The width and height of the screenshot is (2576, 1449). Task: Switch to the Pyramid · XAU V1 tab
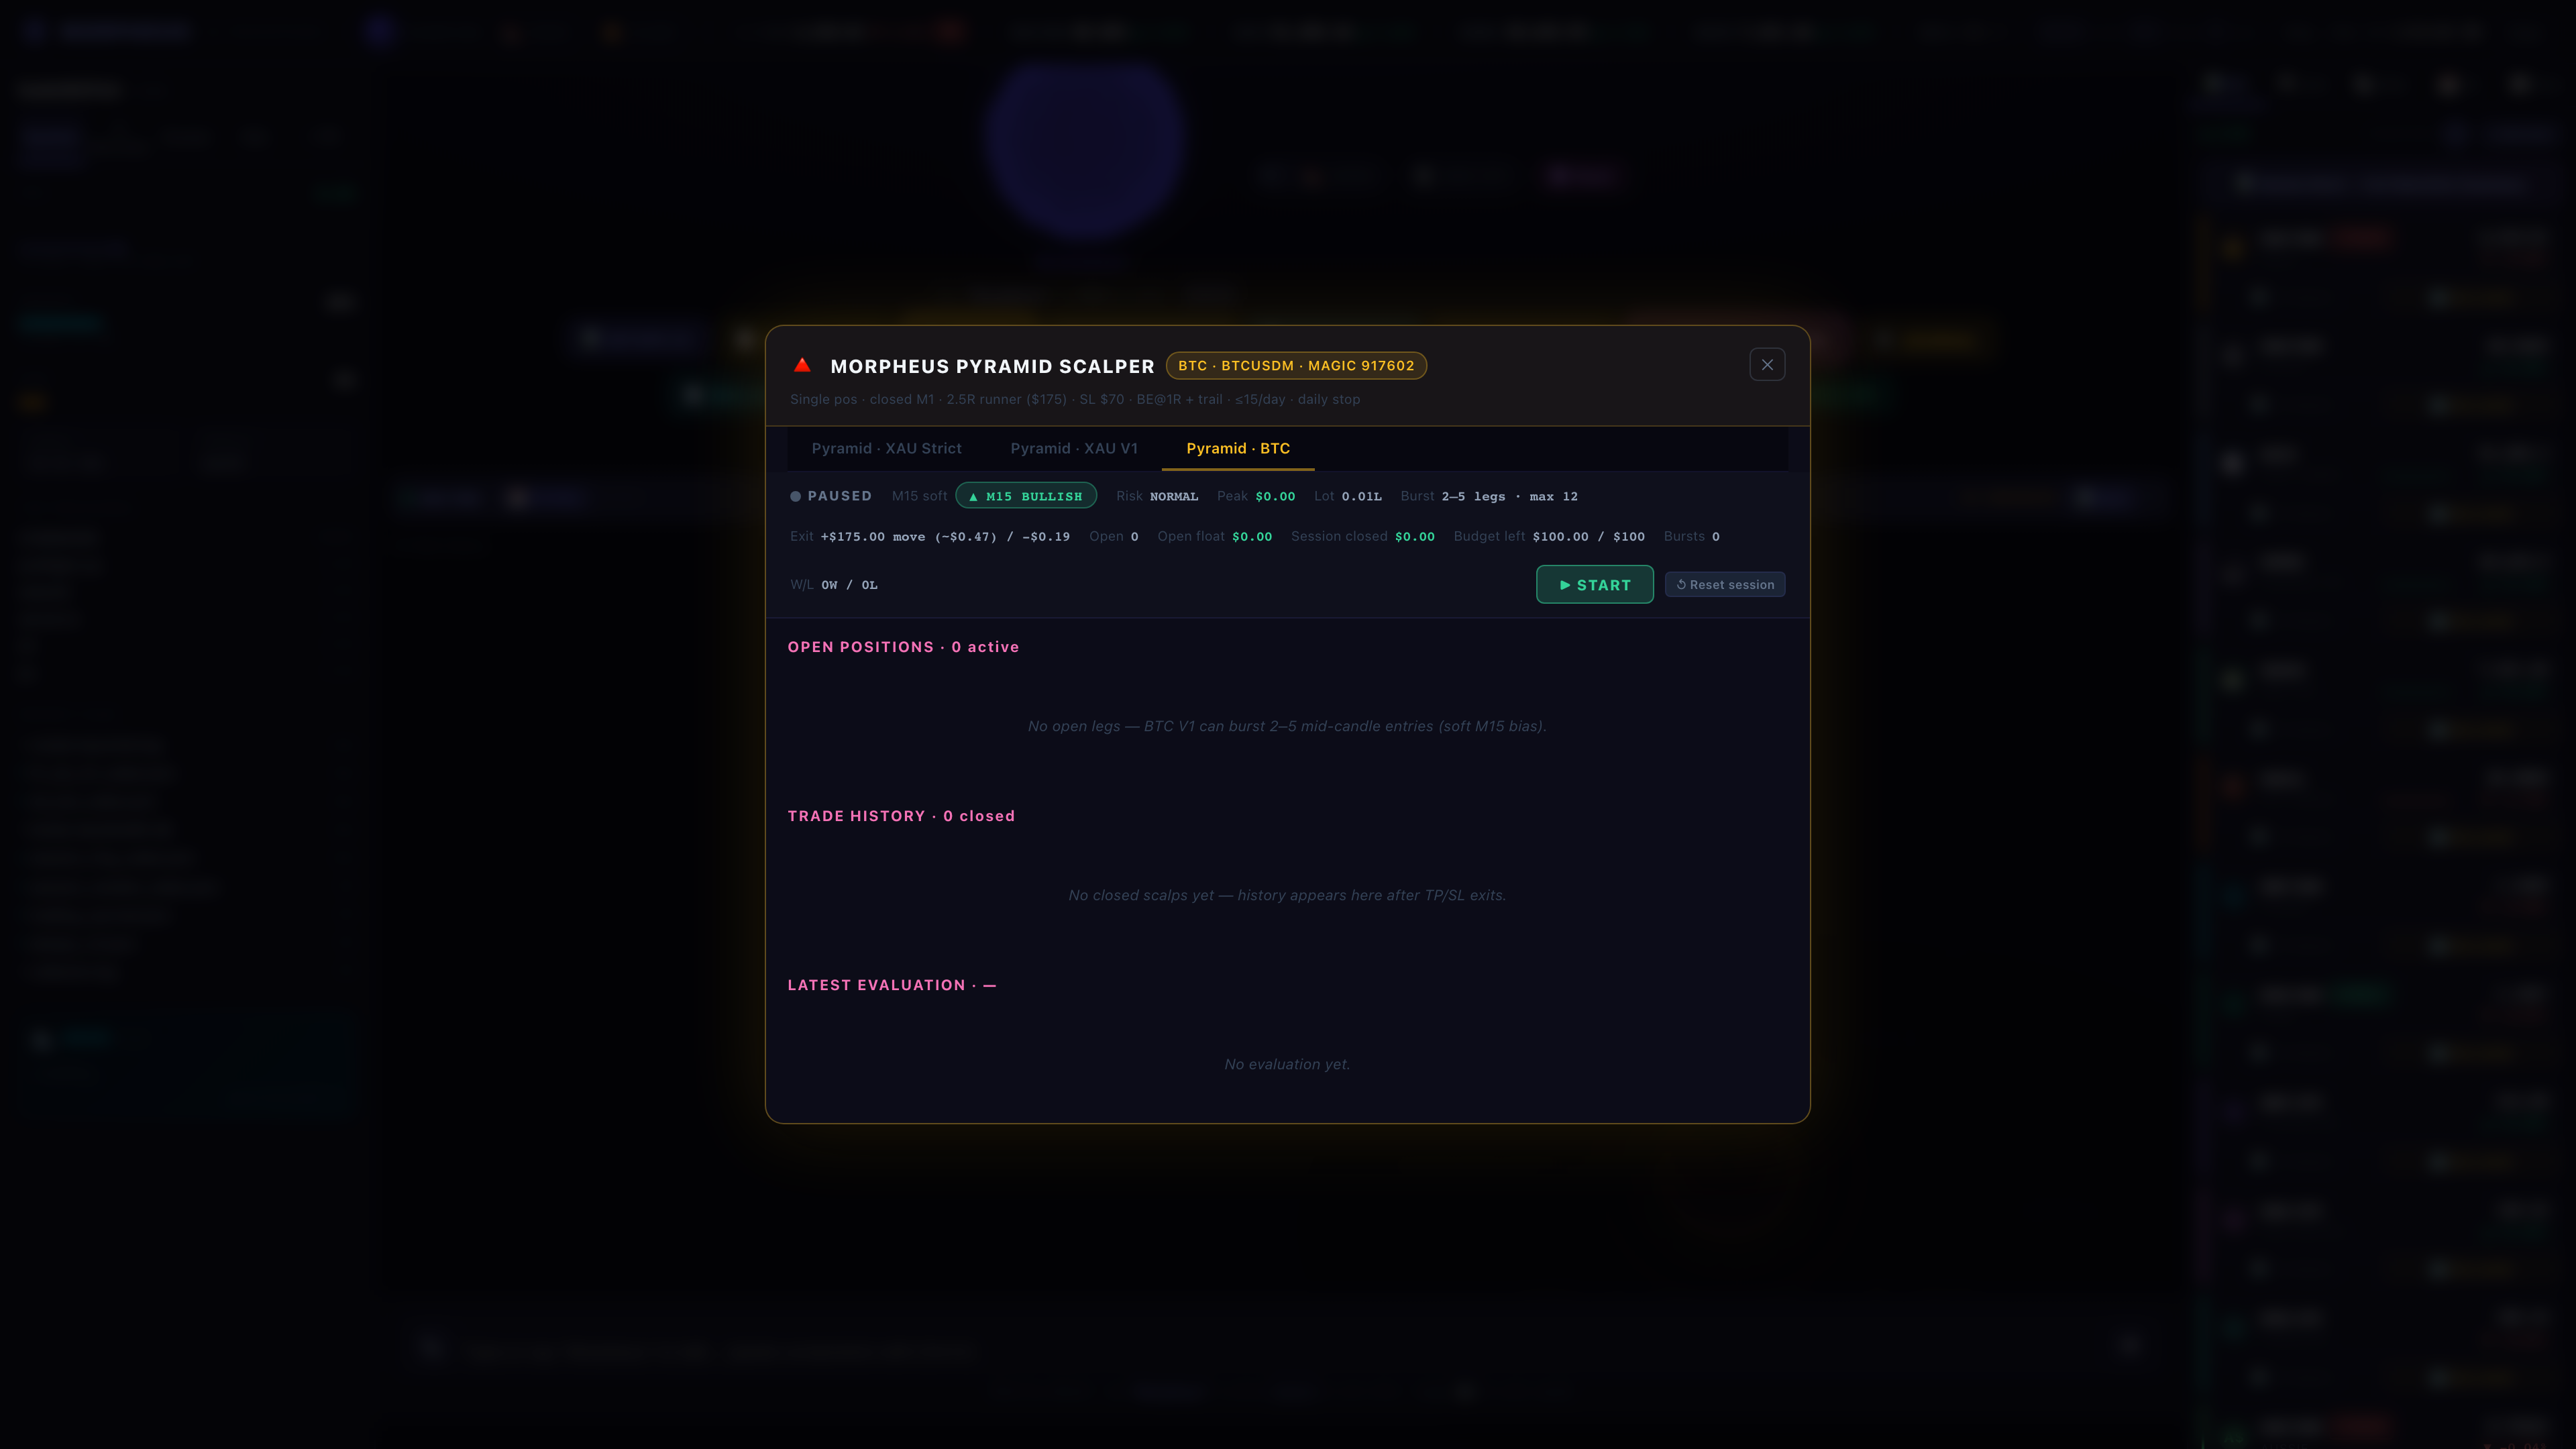1074,449
